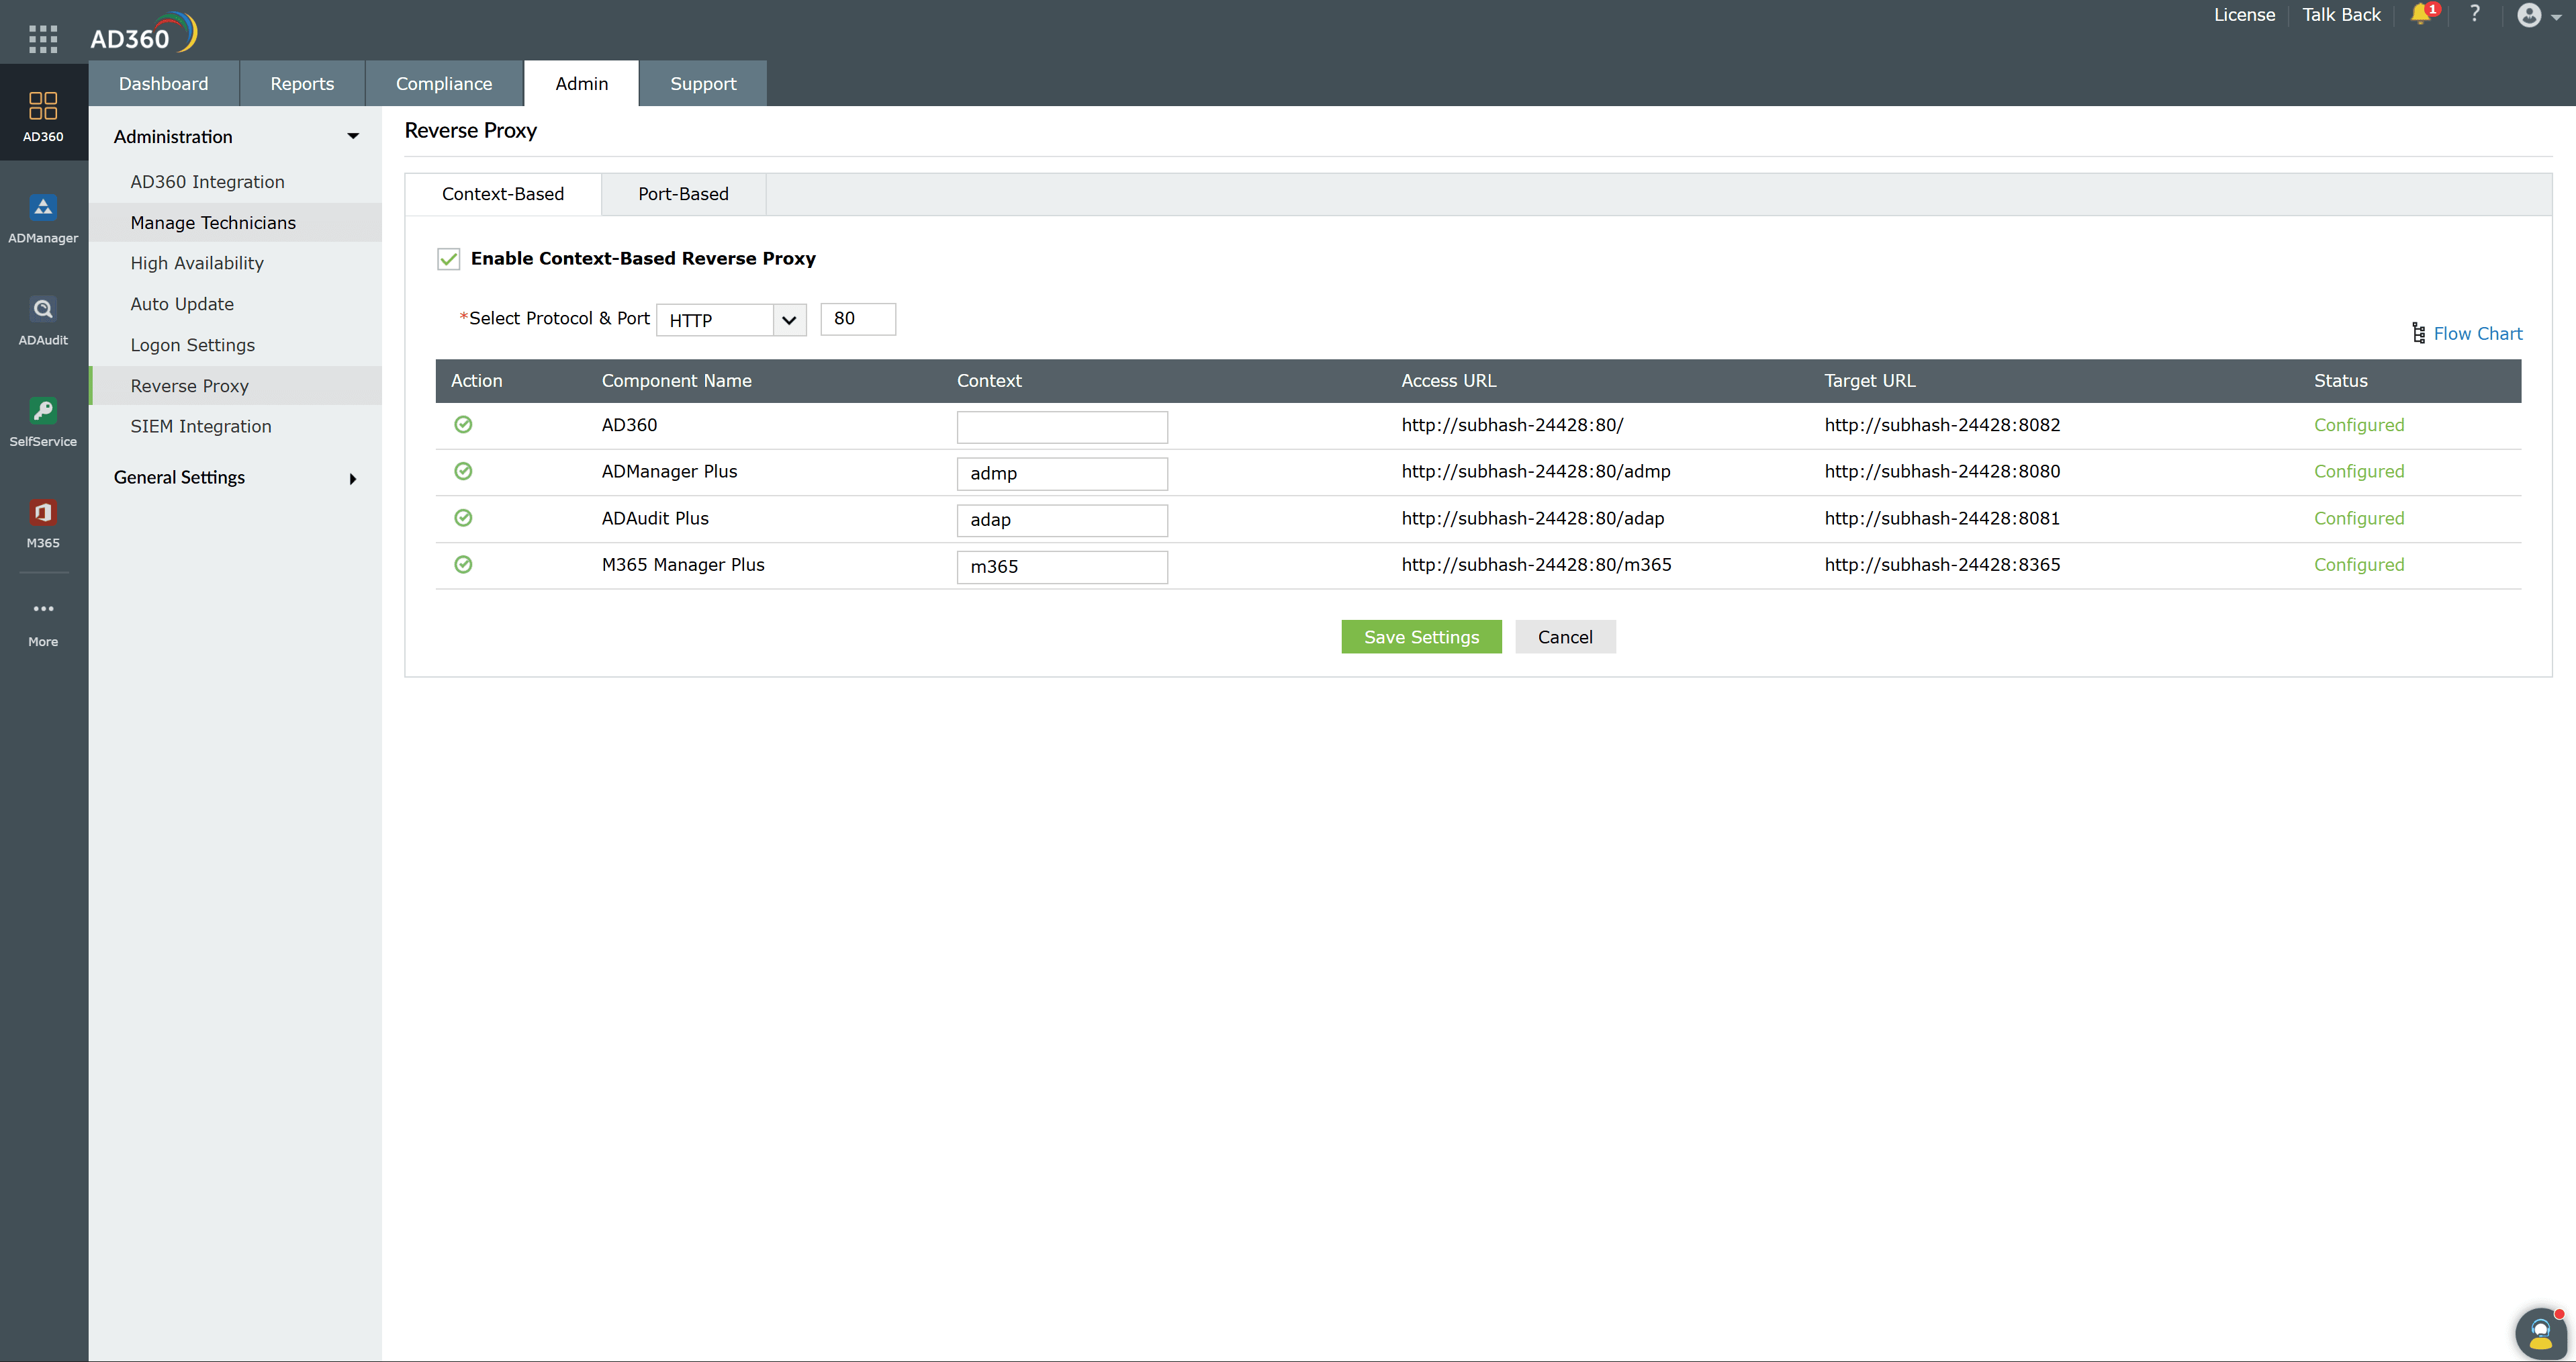
Task: Click target URL http://subhash-24428:8081
Action: tap(1942, 518)
